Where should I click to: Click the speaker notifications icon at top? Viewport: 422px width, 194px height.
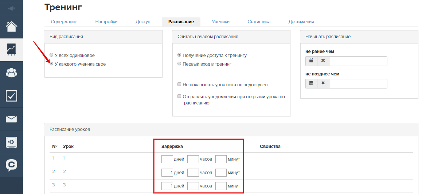pos(11,9)
